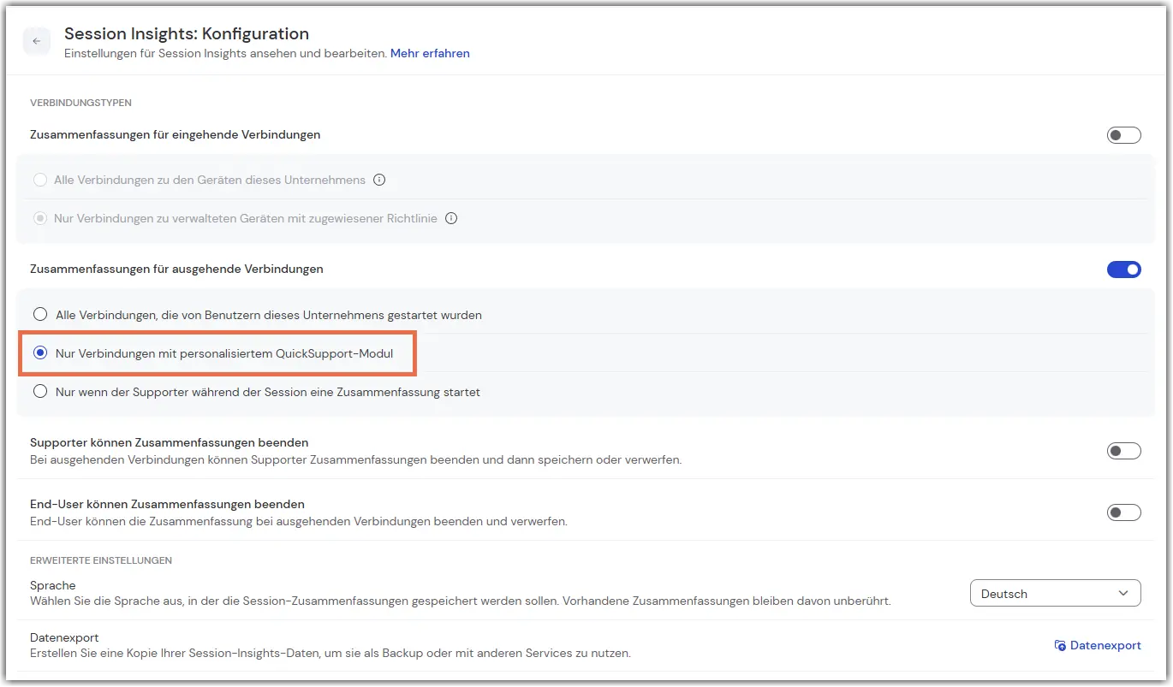Enable summaries for incoming connections toggle
Viewport: 1173px width, 687px height.
point(1124,135)
